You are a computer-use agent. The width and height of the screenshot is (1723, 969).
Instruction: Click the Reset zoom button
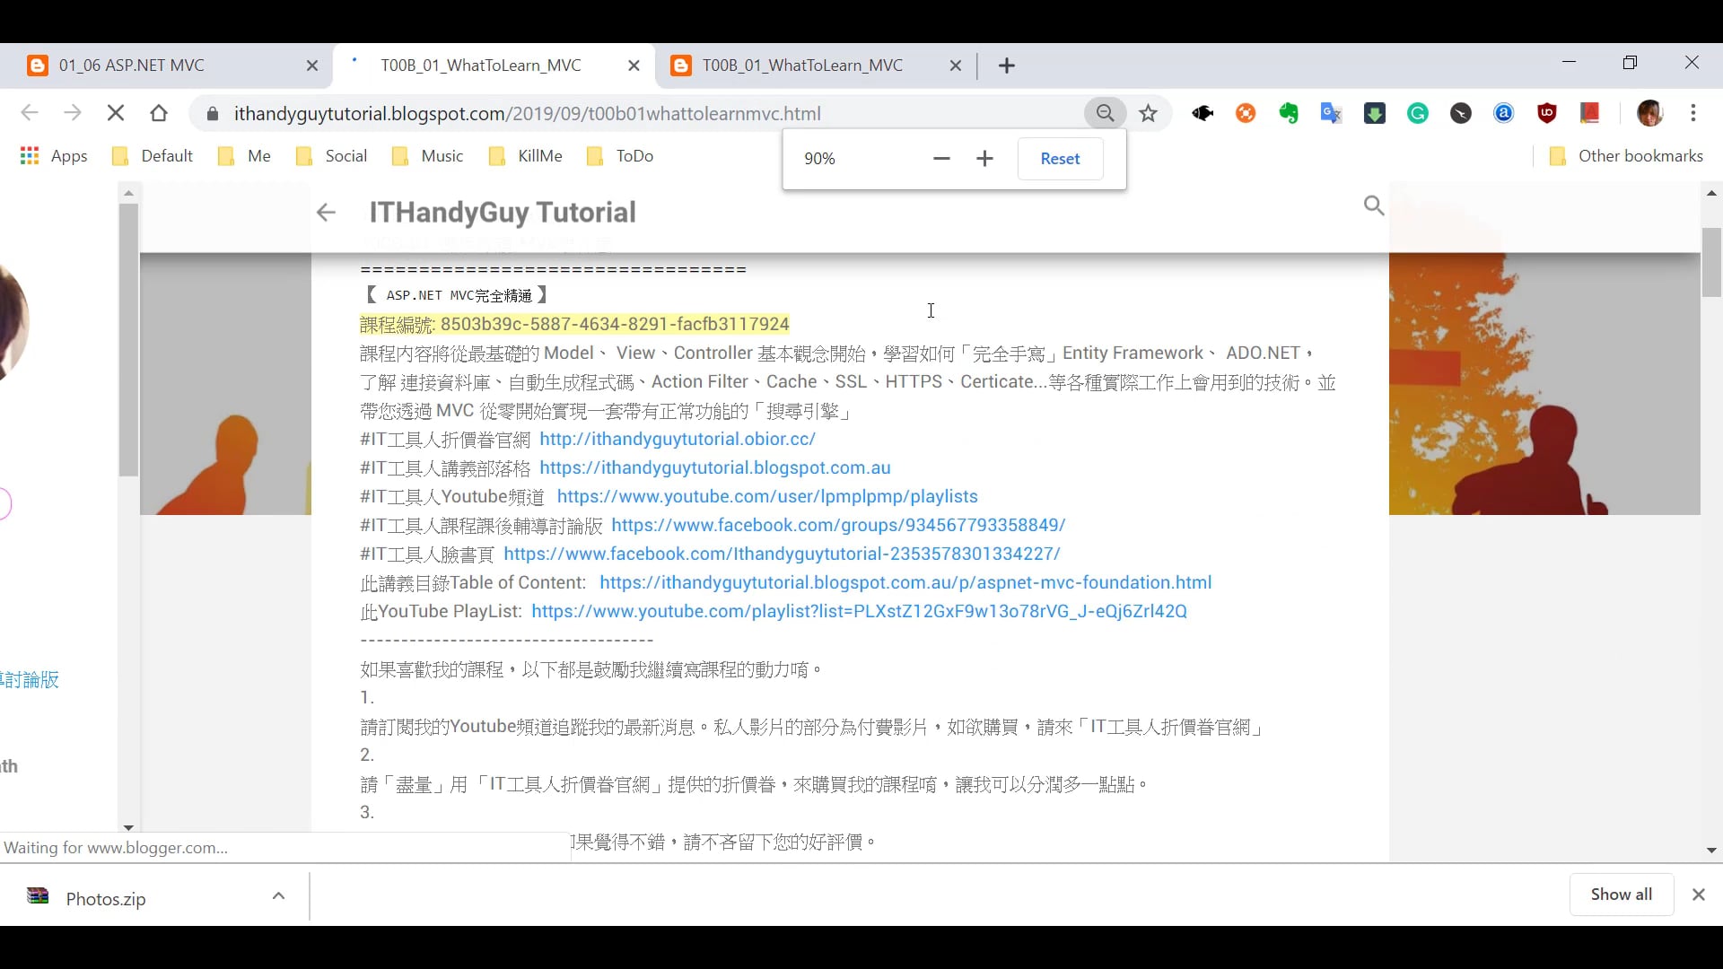pos(1060,158)
